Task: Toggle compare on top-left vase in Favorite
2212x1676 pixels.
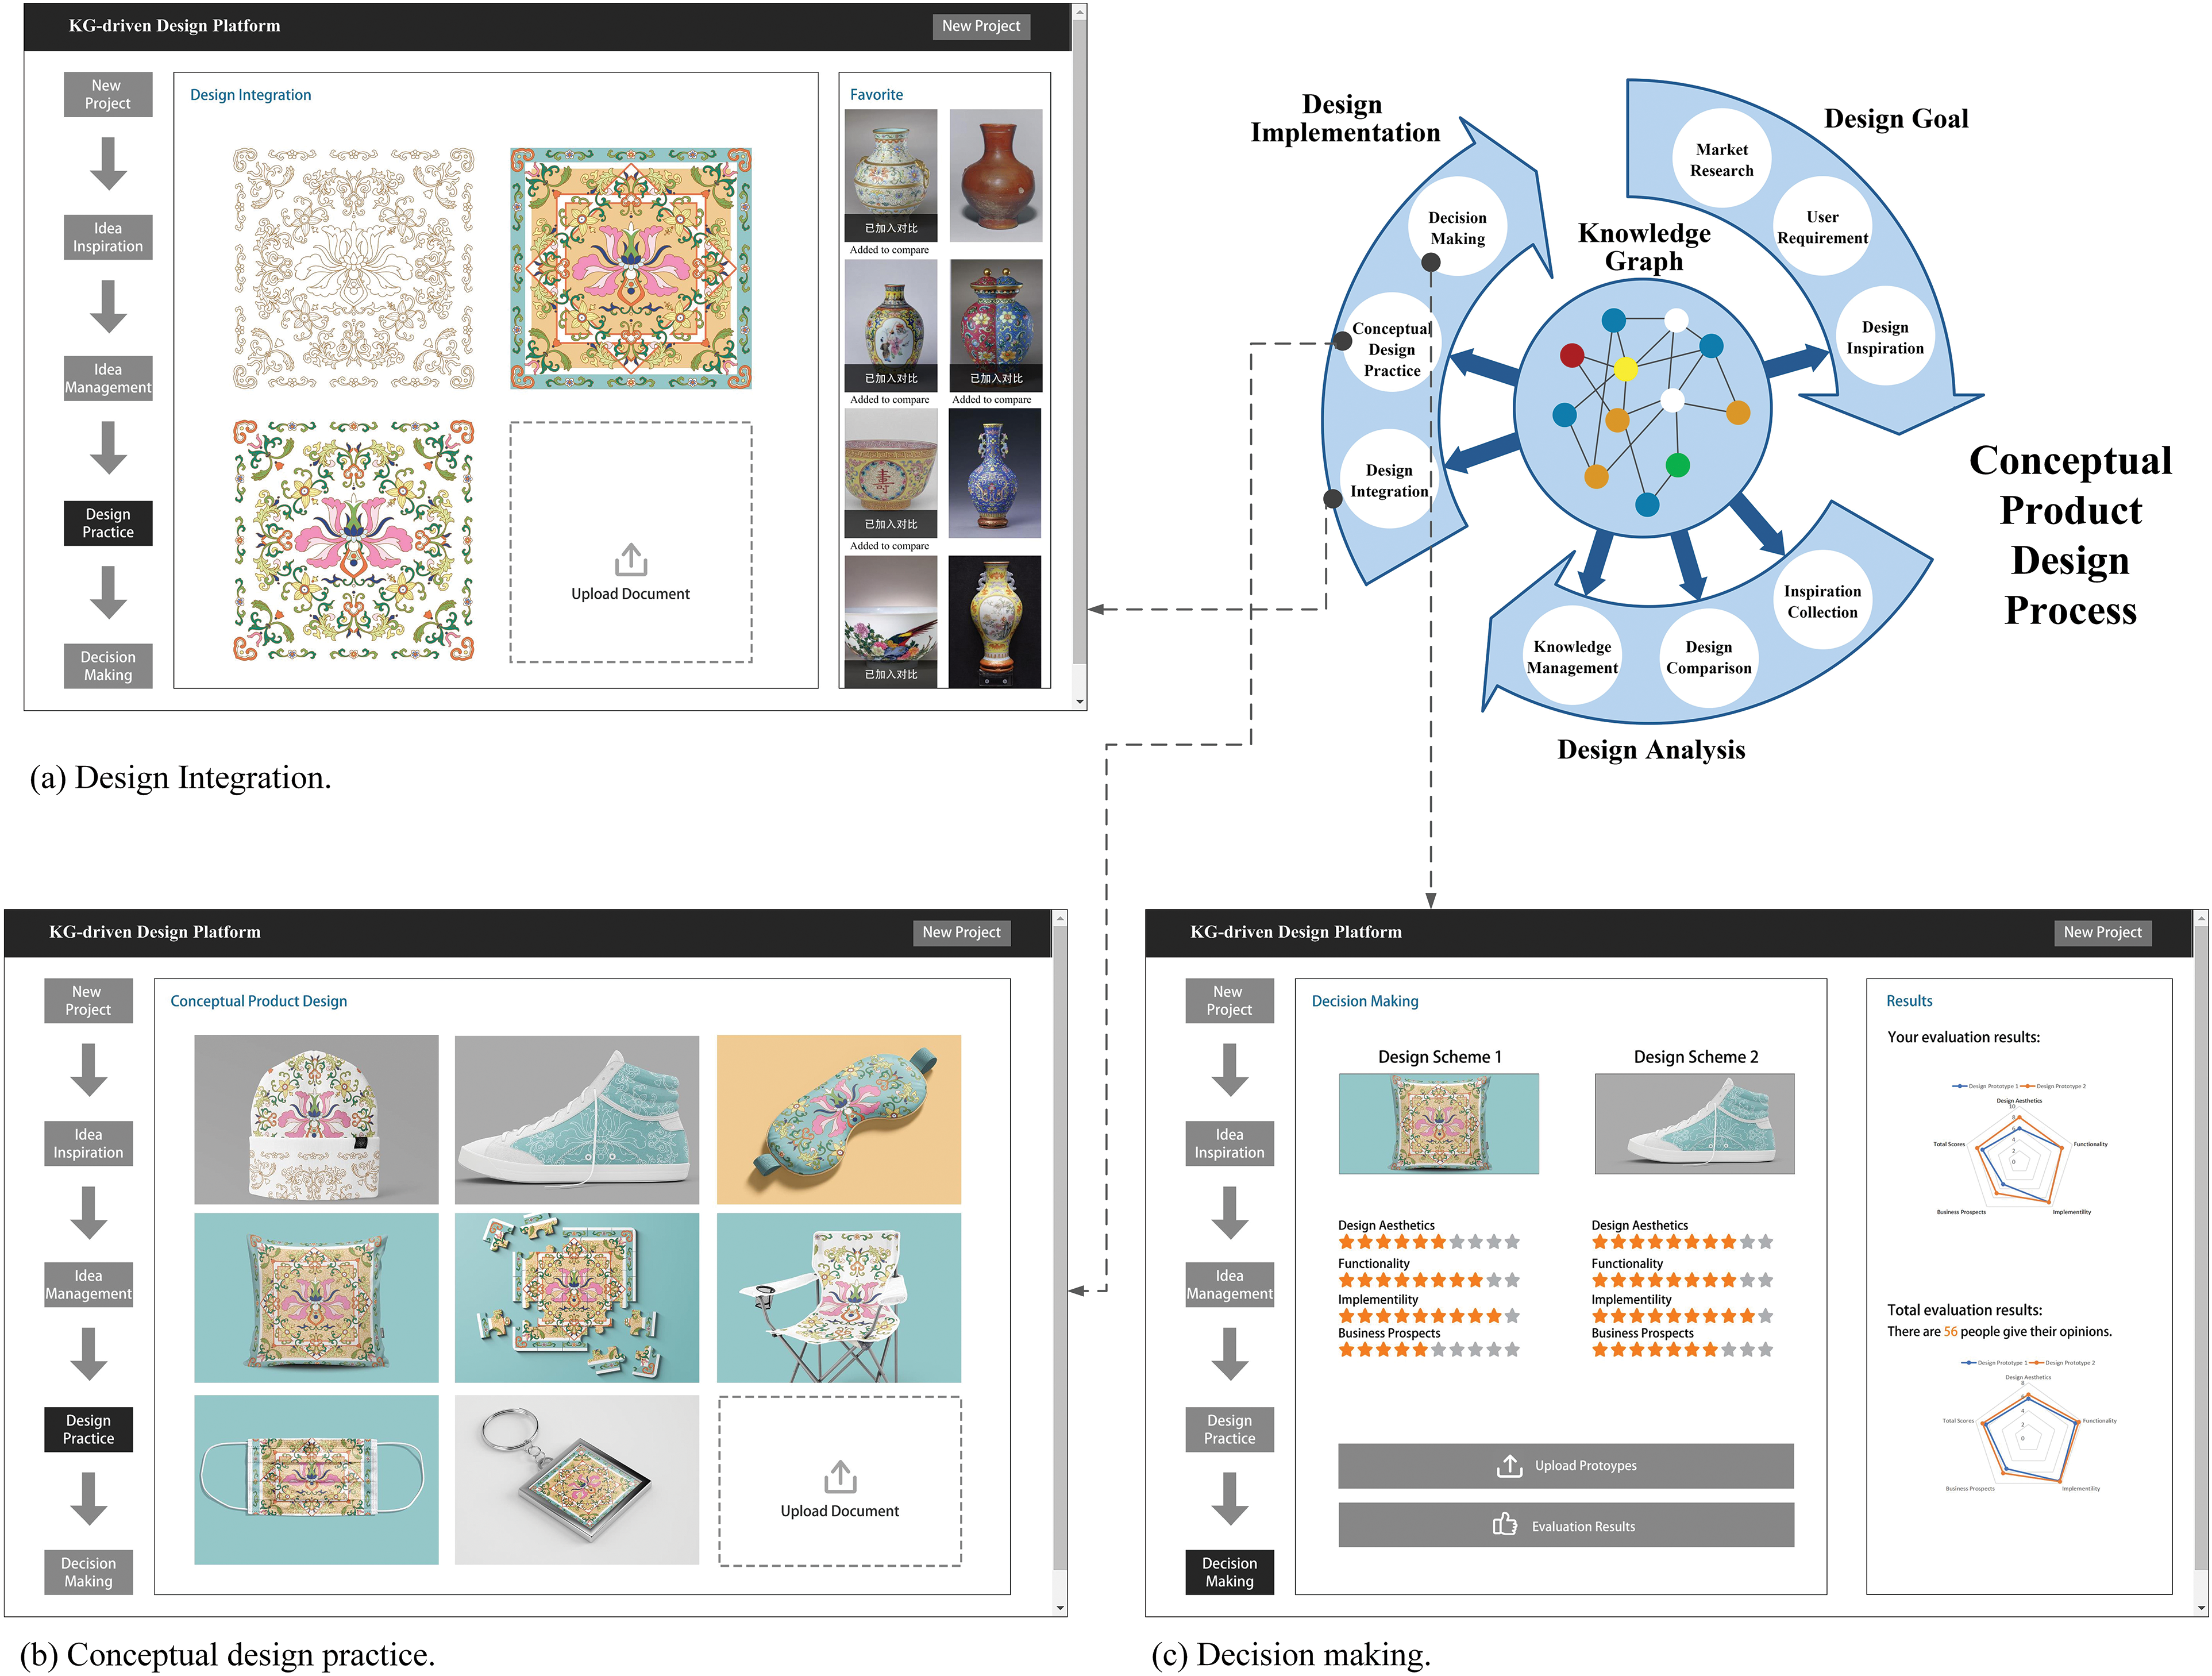Action: point(891,228)
